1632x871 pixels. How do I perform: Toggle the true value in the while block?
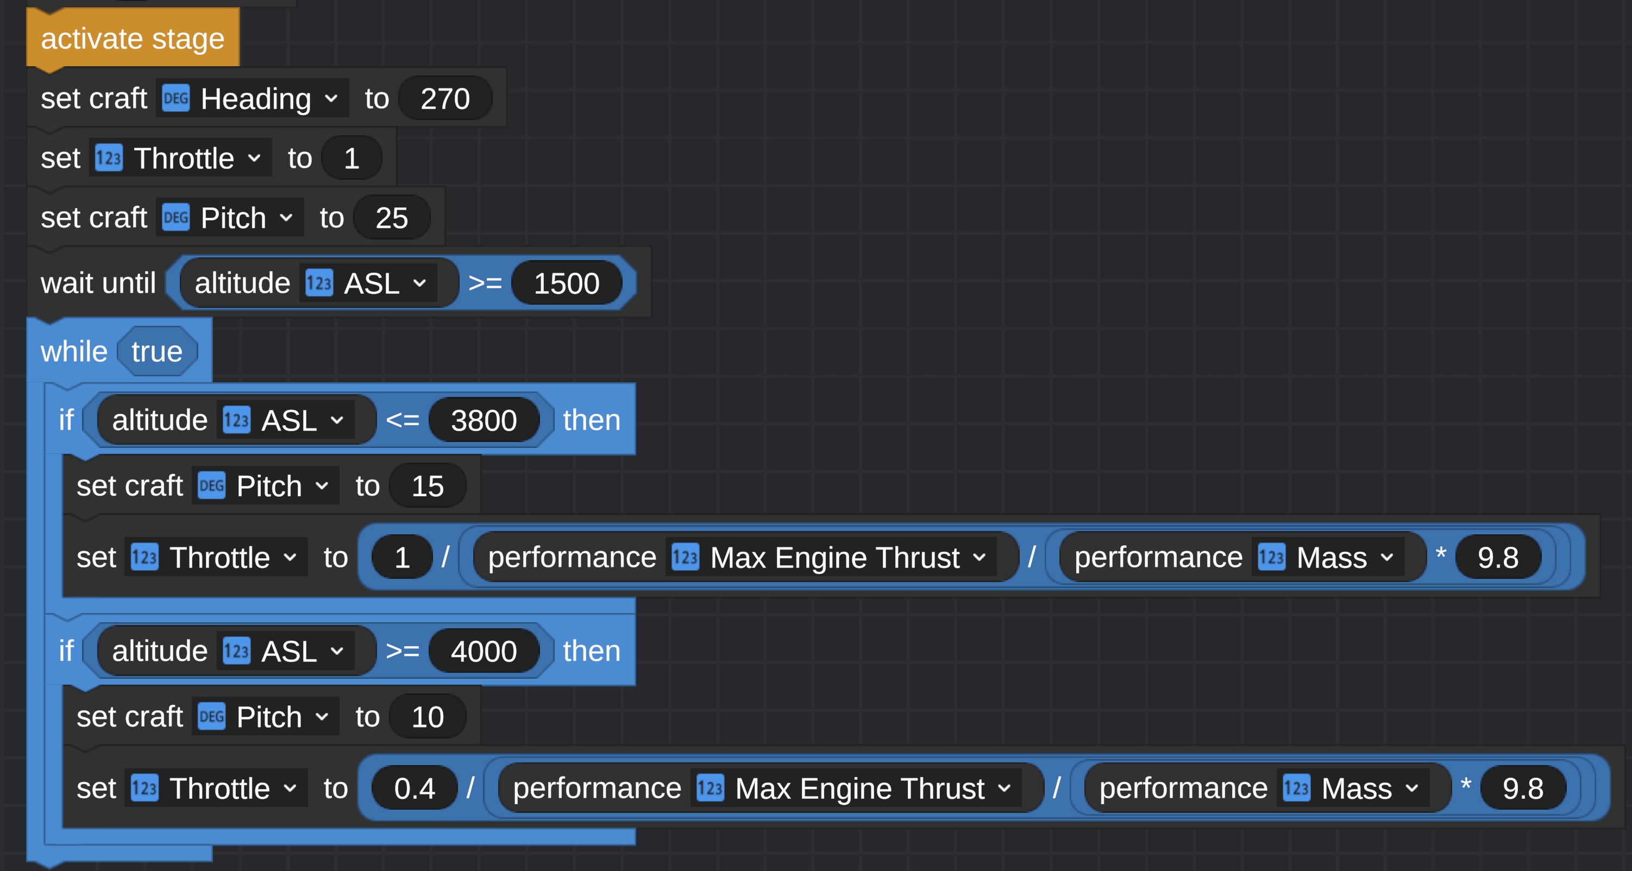click(156, 351)
